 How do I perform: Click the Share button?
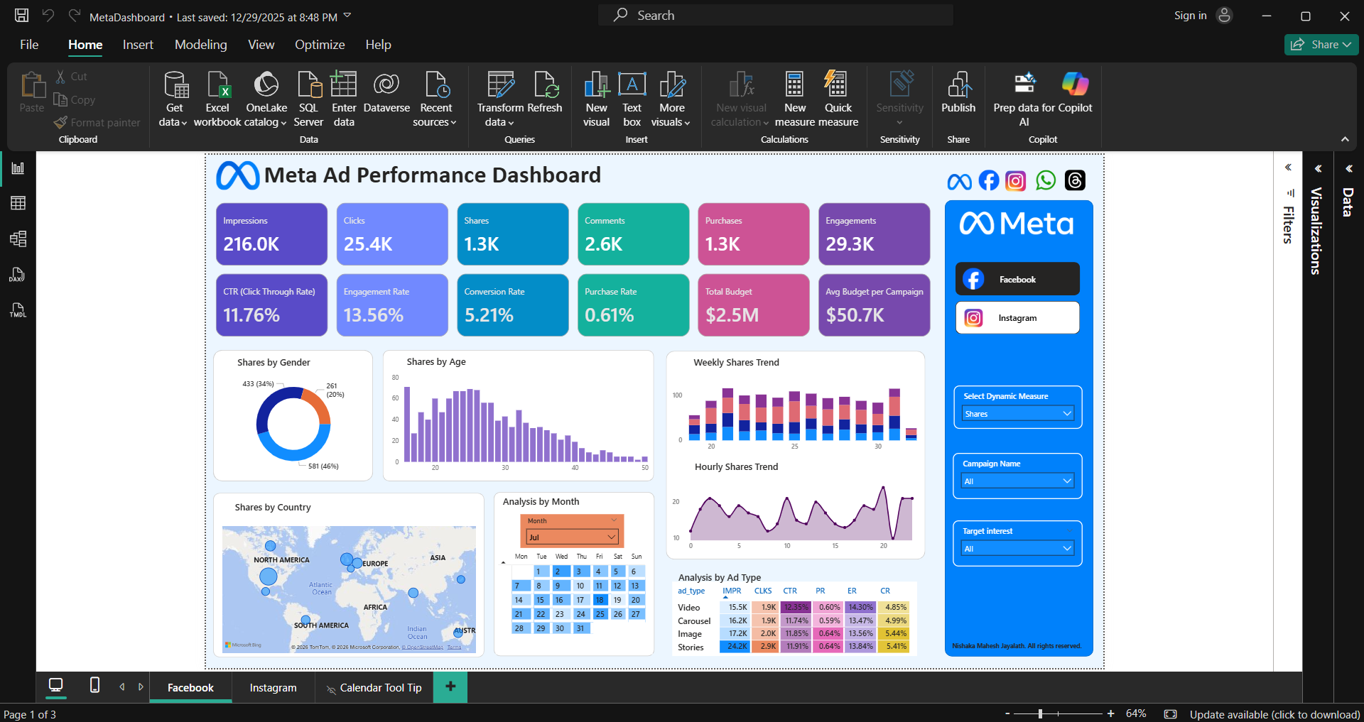tap(1321, 44)
